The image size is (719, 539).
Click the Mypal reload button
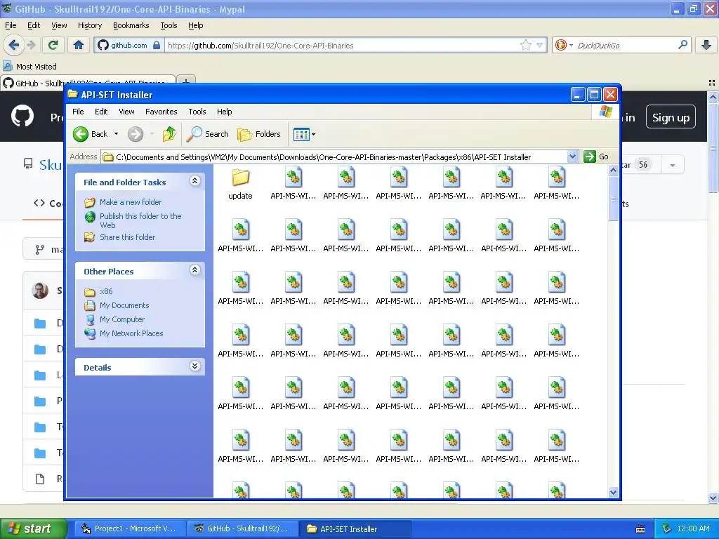(53, 45)
